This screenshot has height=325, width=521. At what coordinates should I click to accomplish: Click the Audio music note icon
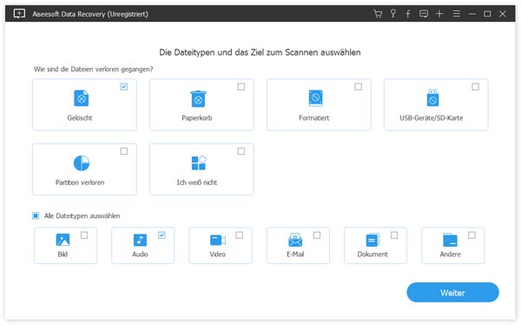coord(140,240)
